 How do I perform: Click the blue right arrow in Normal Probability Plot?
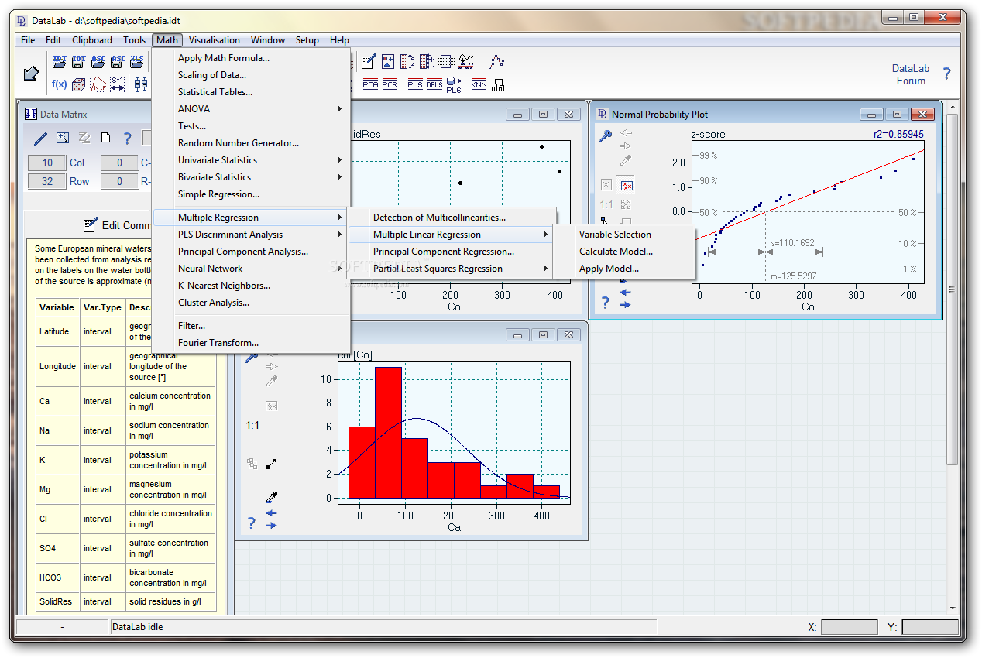pos(626,305)
